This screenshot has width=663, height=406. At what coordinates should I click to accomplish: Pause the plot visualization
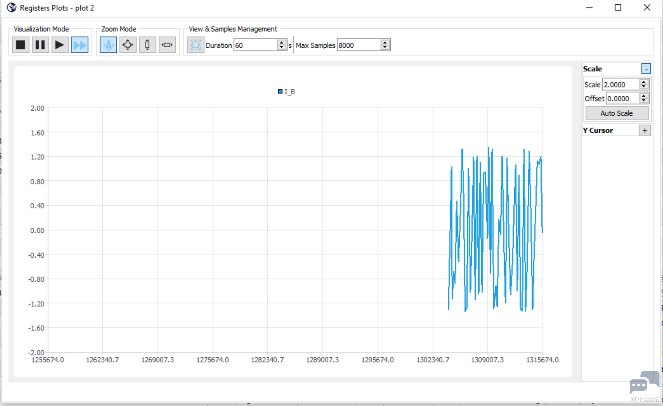(x=40, y=45)
